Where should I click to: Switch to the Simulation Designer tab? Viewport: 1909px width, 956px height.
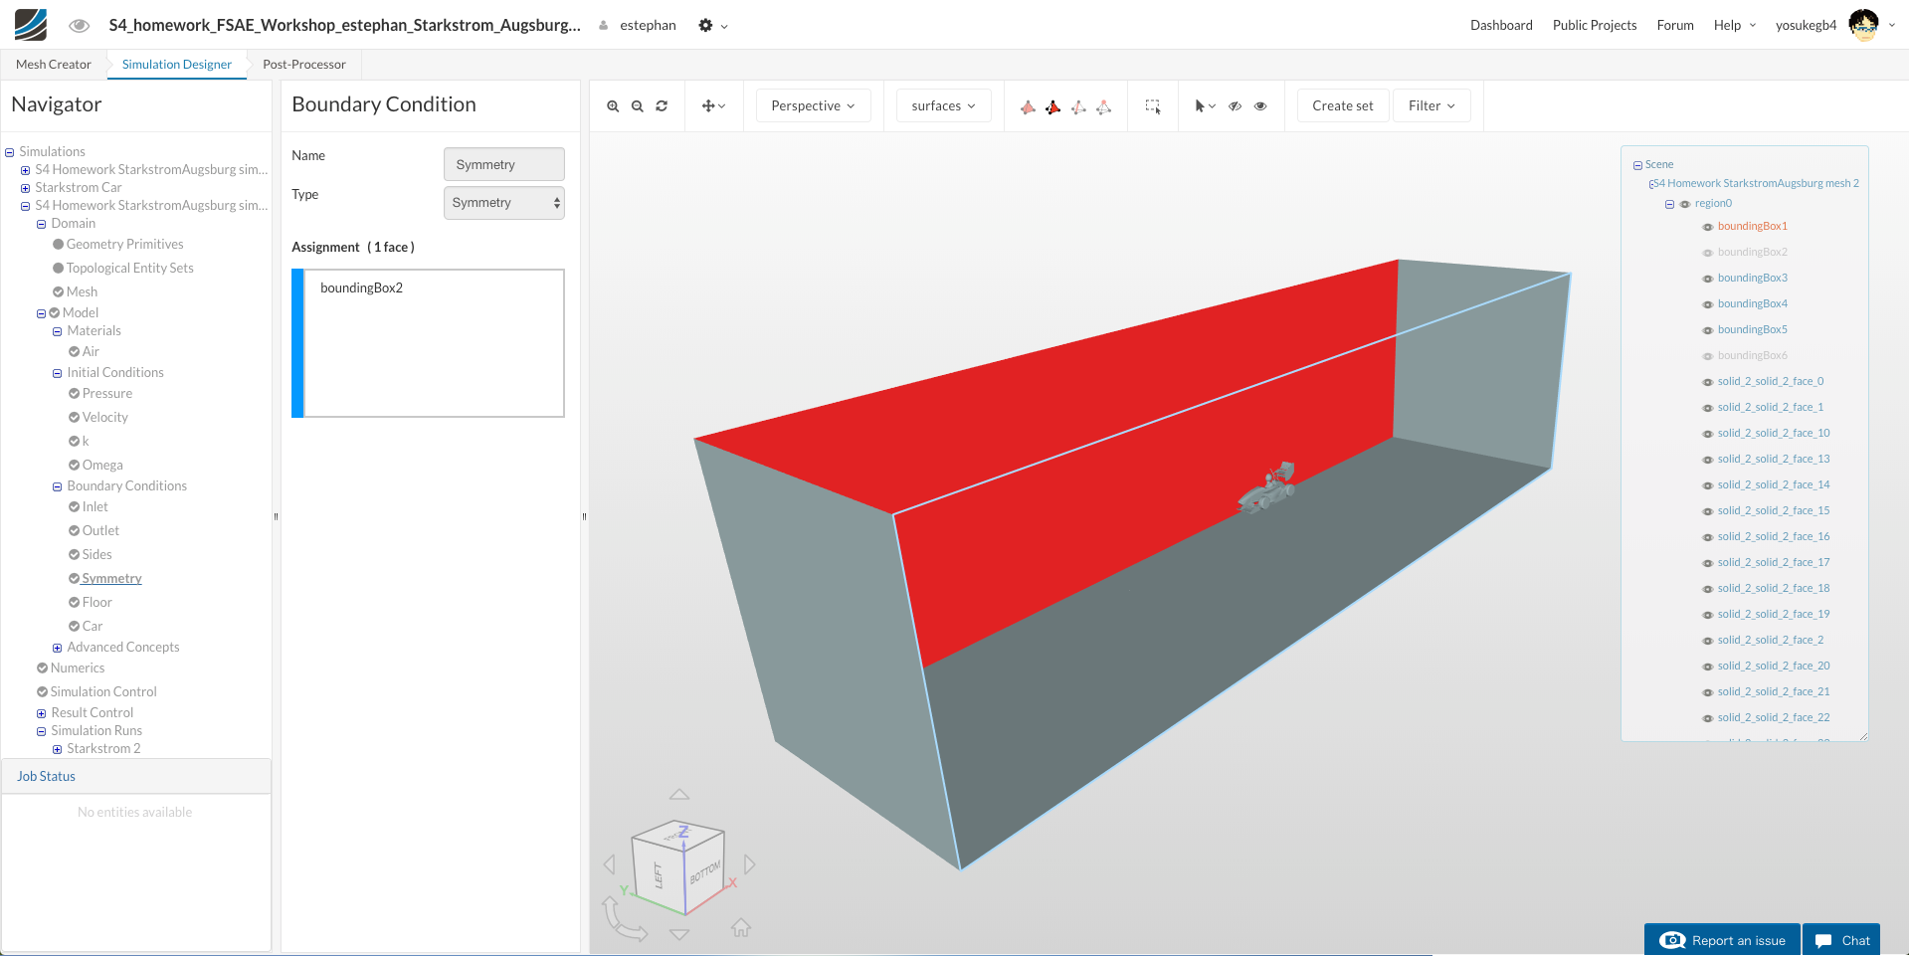click(177, 65)
